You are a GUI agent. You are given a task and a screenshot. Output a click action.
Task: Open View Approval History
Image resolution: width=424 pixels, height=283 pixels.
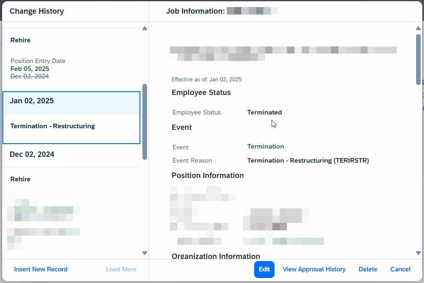pyautogui.click(x=314, y=269)
